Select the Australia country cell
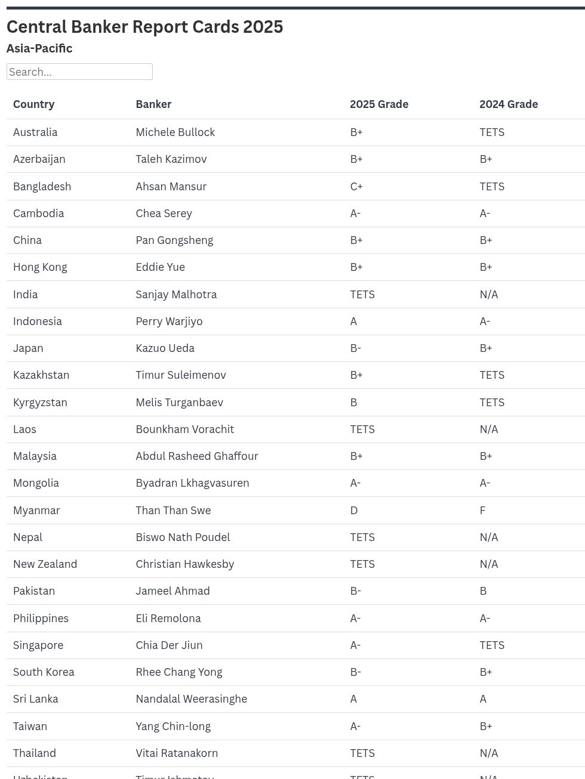 (x=35, y=132)
